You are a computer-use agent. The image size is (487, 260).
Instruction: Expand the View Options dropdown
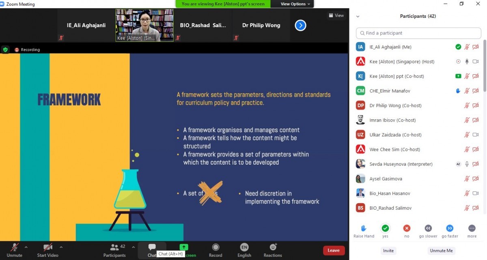click(x=296, y=4)
